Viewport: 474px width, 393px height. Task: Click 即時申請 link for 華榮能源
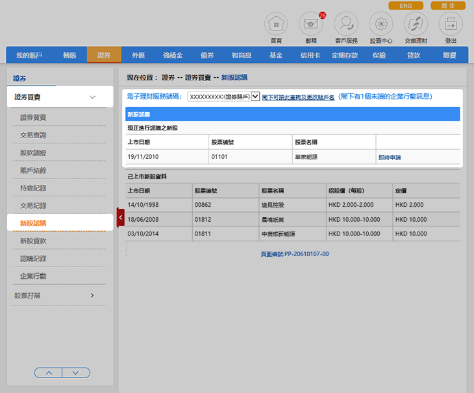(390, 158)
